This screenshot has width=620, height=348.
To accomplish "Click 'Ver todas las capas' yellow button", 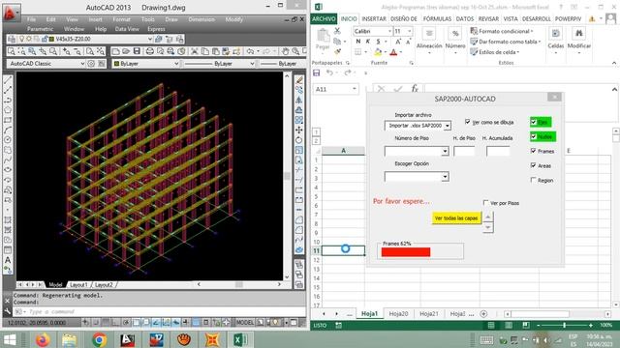I will point(456,218).
